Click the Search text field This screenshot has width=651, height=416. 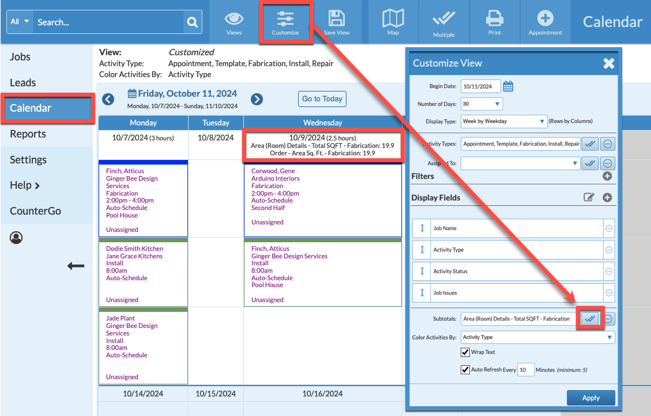coord(108,22)
